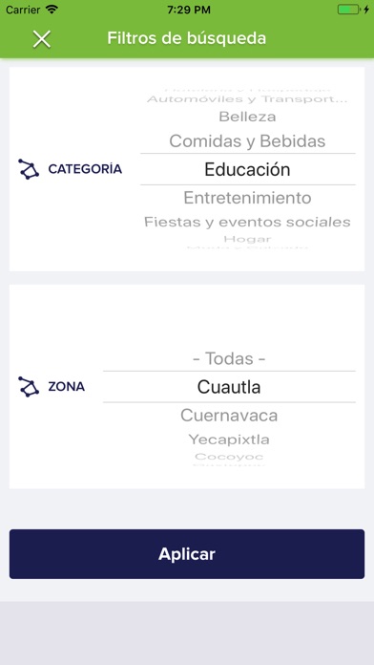The width and height of the screenshot is (374, 665).
Task: Tap the Filtros de búsqueda title
Action: pos(187,38)
